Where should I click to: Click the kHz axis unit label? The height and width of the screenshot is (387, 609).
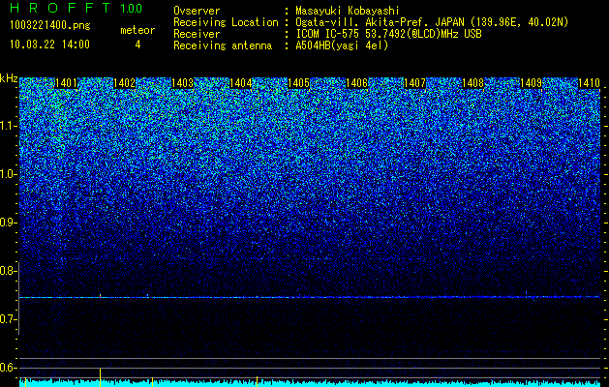click(x=9, y=78)
